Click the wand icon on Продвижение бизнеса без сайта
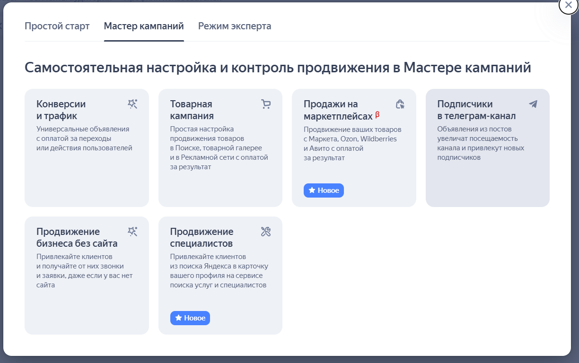 click(x=132, y=232)
